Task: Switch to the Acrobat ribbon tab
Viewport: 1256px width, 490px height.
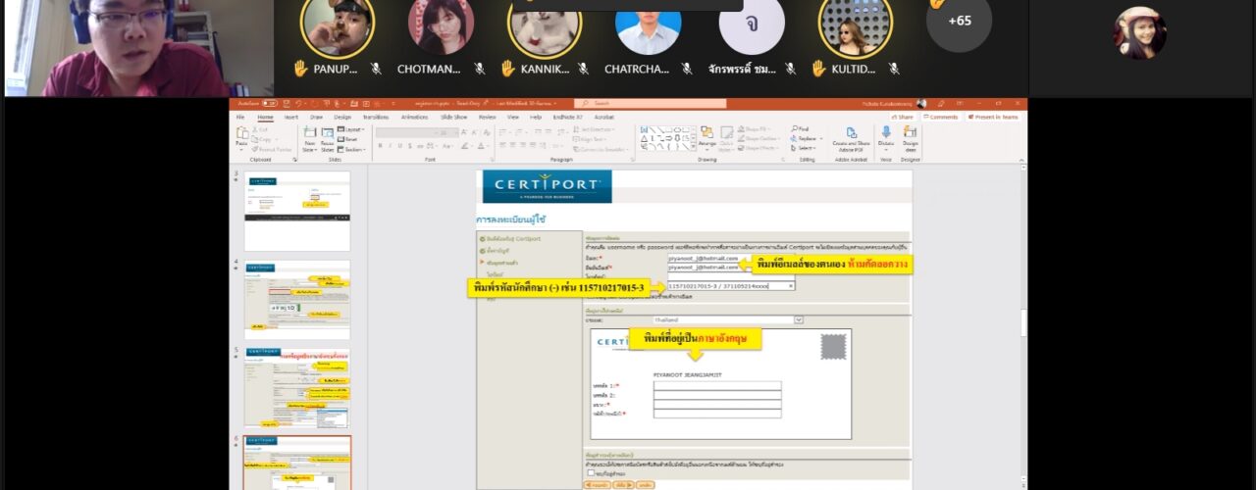Action: (x=603, y=117)
